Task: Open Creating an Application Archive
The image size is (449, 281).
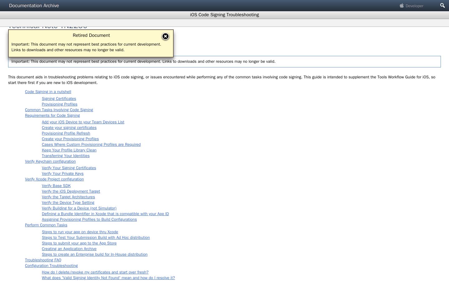Action: coord(69,249)
